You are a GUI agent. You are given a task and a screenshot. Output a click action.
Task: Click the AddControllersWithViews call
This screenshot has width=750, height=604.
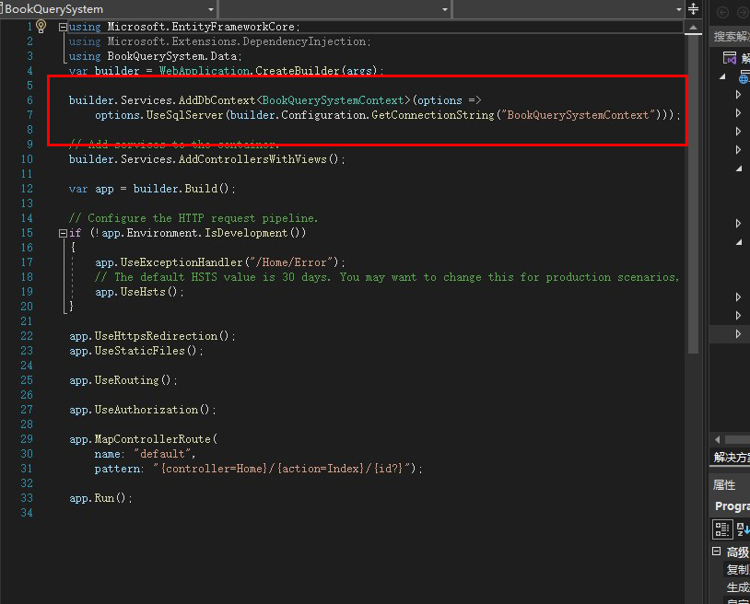[252, 159]
